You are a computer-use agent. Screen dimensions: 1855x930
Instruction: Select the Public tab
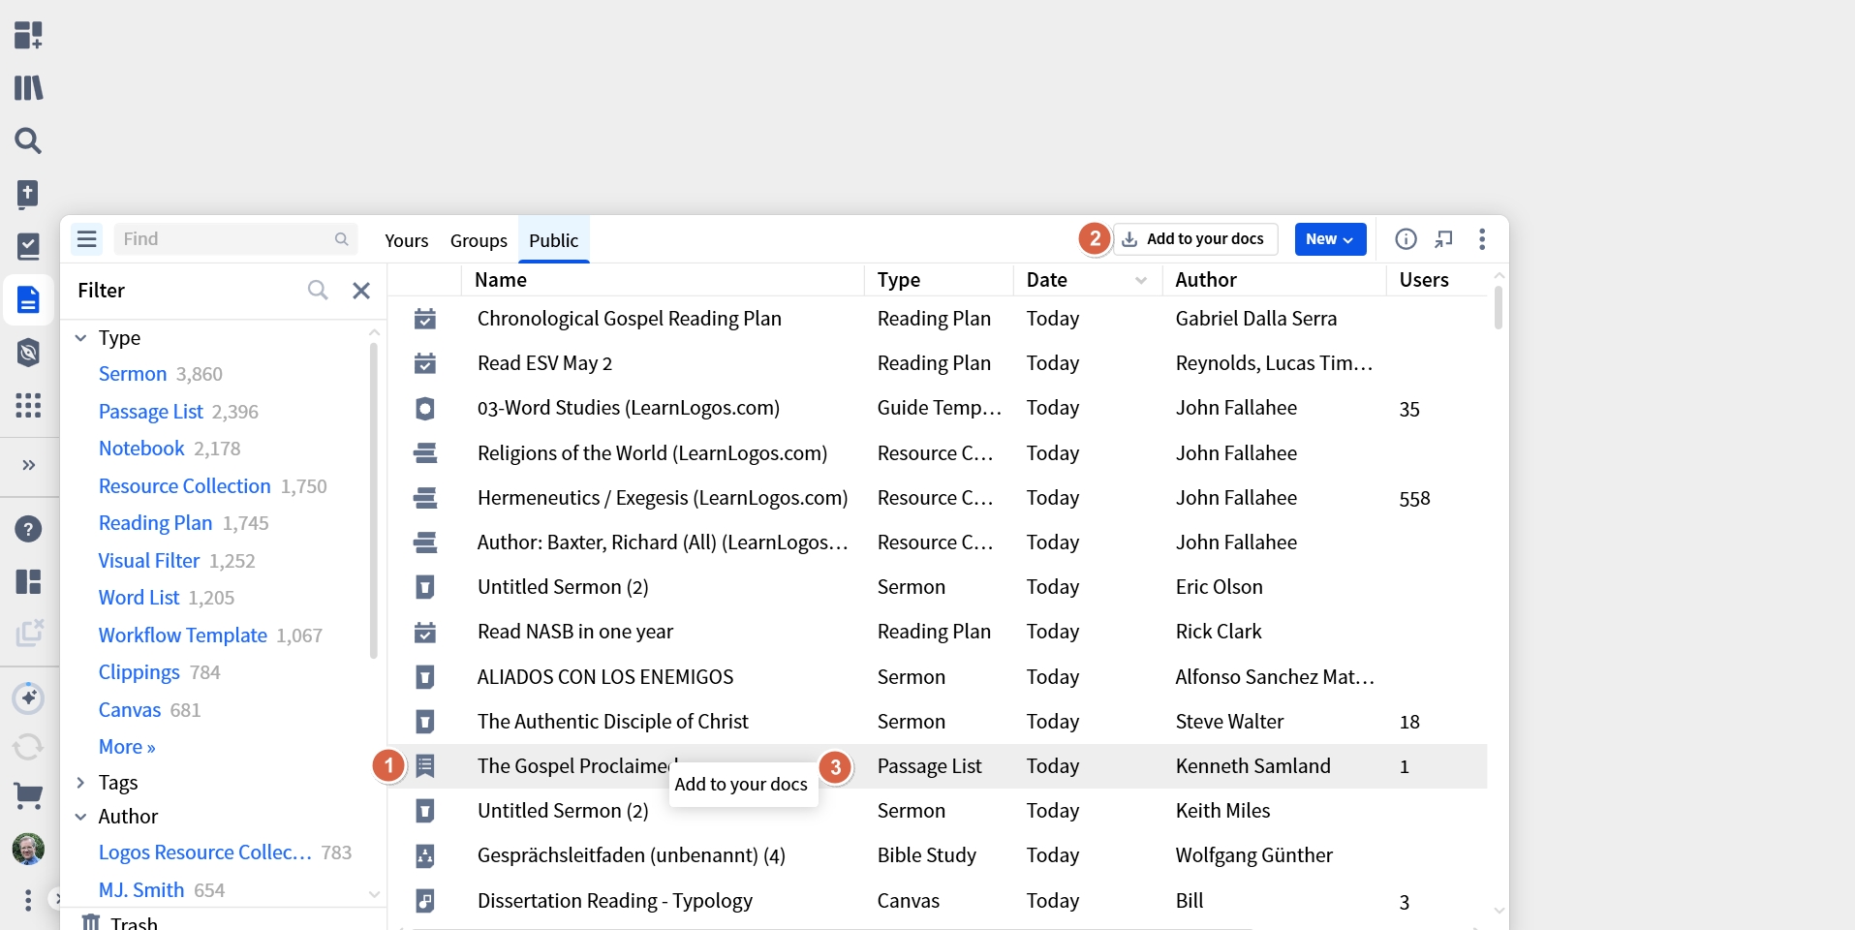tap(553, 240)
